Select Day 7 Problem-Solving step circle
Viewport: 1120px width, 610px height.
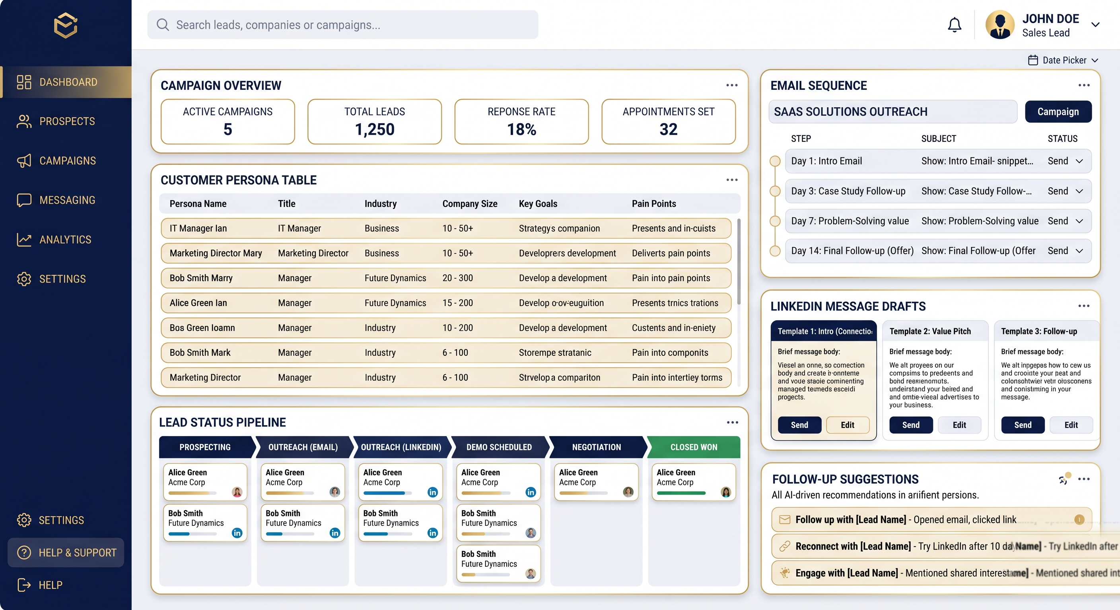pyautogui.click(x=775, y=221)
